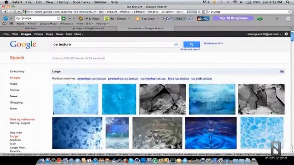Open the History menu
This screenshot has height=165, width=294.
pyautogui.click(x=63, y=2)
